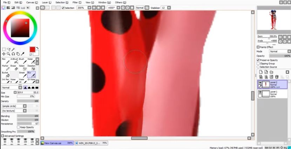The width and height of the screenshot is (291, 149).
Task: Select the Streak brush tool
Action: point(23,75)
